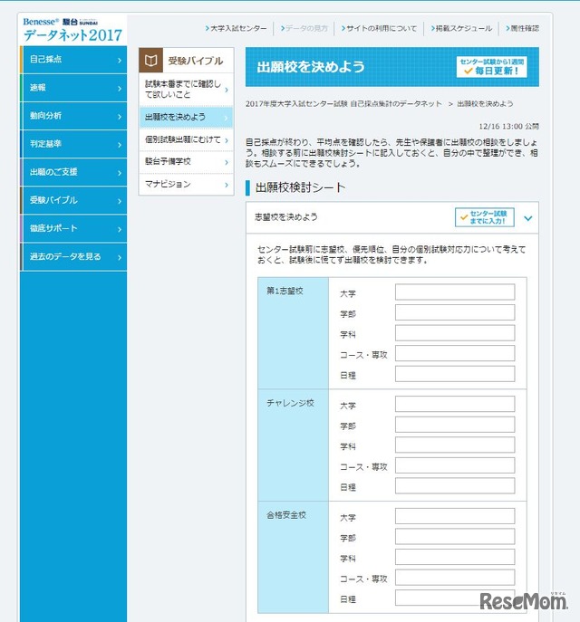Viewport: 580px width, 622px height.
Task: Click the 学科 field for チャレンジ校
Action: 455,445
